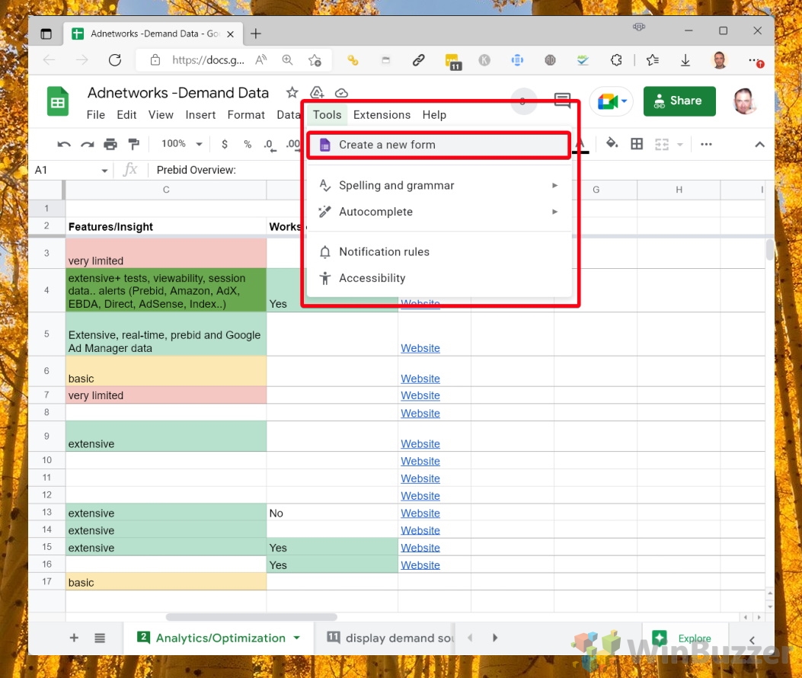Apply currency format with the dollar icon
The height and width of the screenshot is (678, 802).
click(225, 144)
